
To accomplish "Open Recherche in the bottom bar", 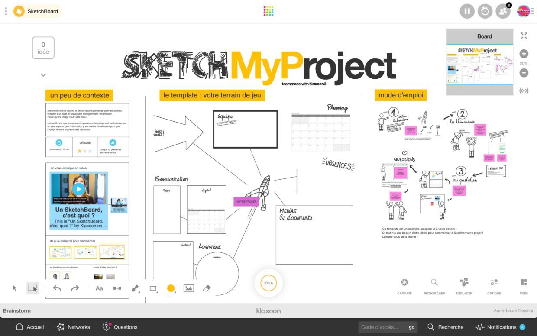I will (445, 327).
